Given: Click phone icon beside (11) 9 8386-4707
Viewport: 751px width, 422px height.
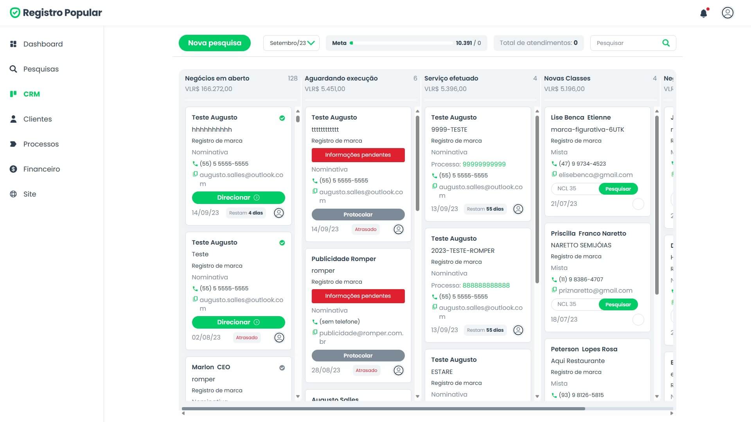Looking at the screenshot, I should click(554, 279).
